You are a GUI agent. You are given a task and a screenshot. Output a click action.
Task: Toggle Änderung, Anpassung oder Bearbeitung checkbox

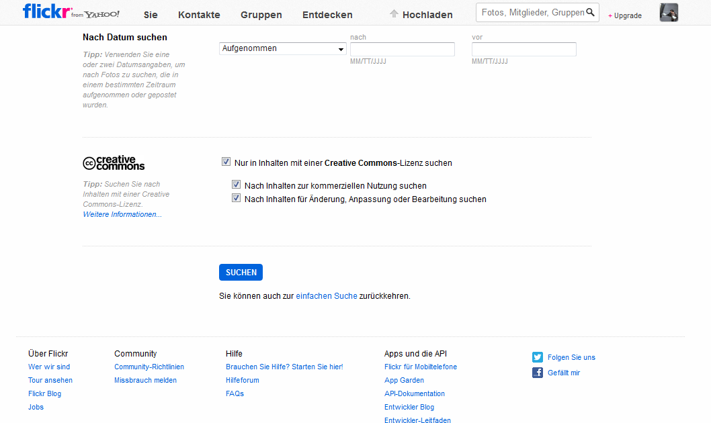236,198
